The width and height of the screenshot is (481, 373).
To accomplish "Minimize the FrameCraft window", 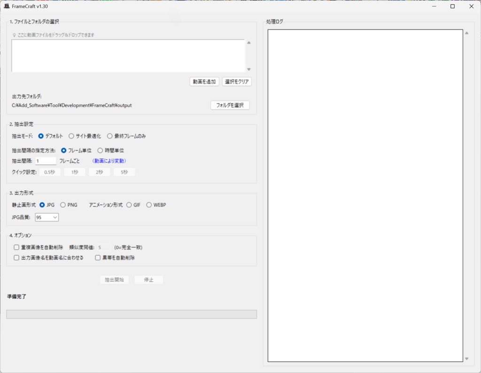I will click(434, 6).
